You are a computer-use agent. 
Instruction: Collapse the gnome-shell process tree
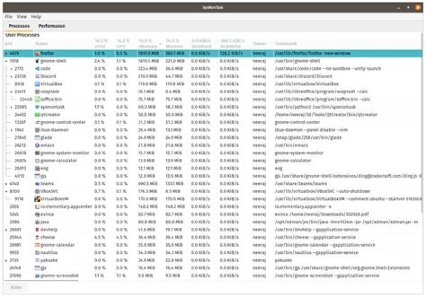click(7, 61)
